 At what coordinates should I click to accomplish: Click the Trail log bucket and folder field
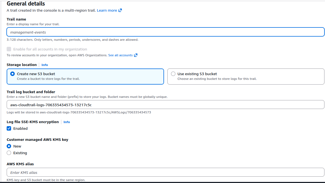[x=165, y=105]
